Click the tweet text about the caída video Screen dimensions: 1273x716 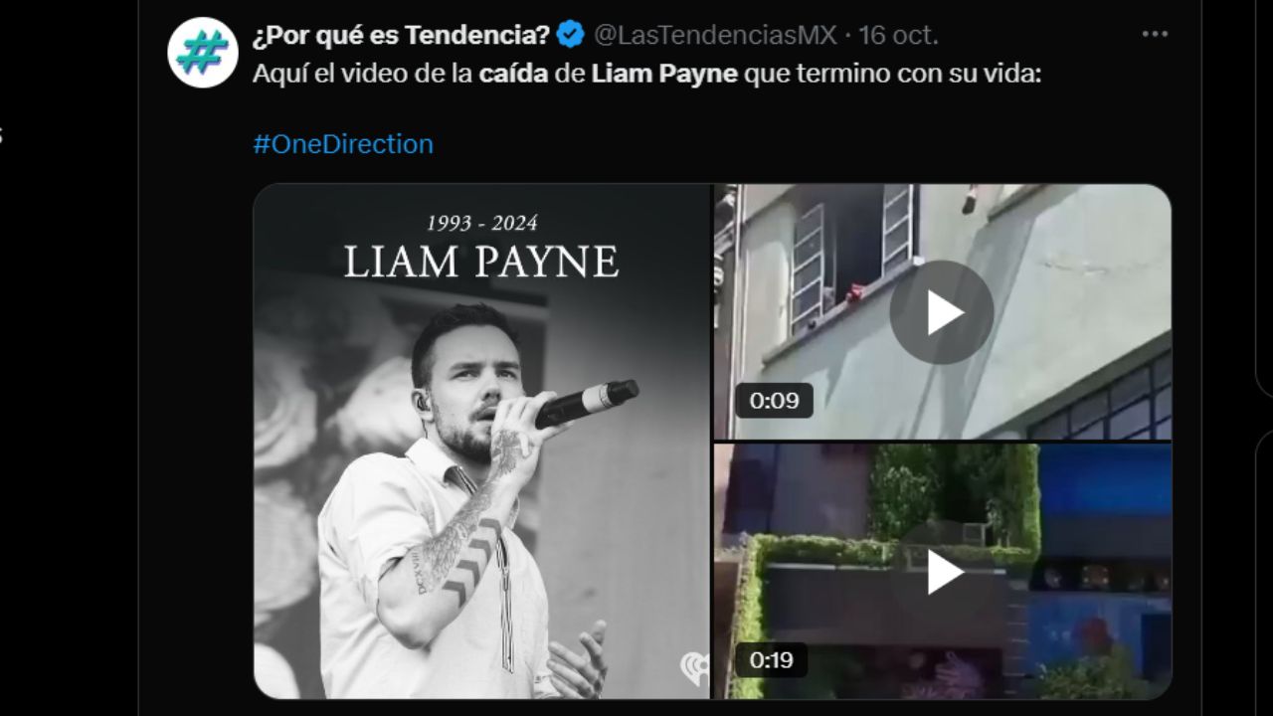[646, 75]
